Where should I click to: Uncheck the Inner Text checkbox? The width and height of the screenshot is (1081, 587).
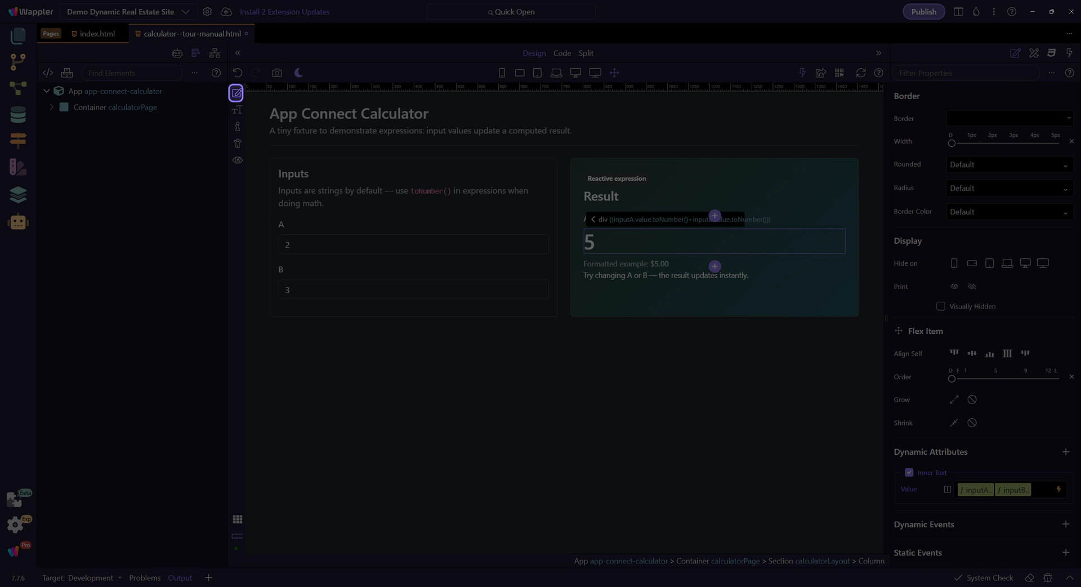[x=909, y=473]
